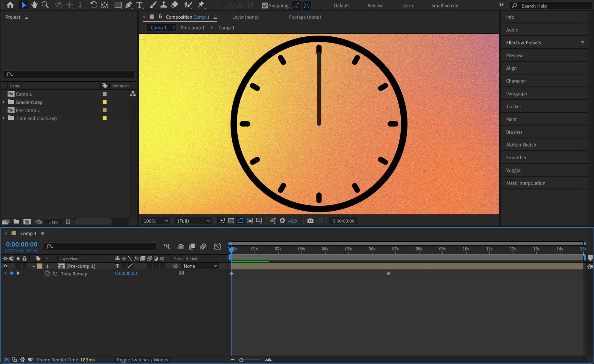Select the Time Remap keyframe near 07s

[x=388, y=274]
